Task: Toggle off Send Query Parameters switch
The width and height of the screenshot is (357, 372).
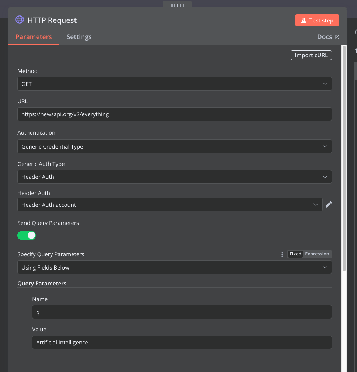Action: pos(27,235)
